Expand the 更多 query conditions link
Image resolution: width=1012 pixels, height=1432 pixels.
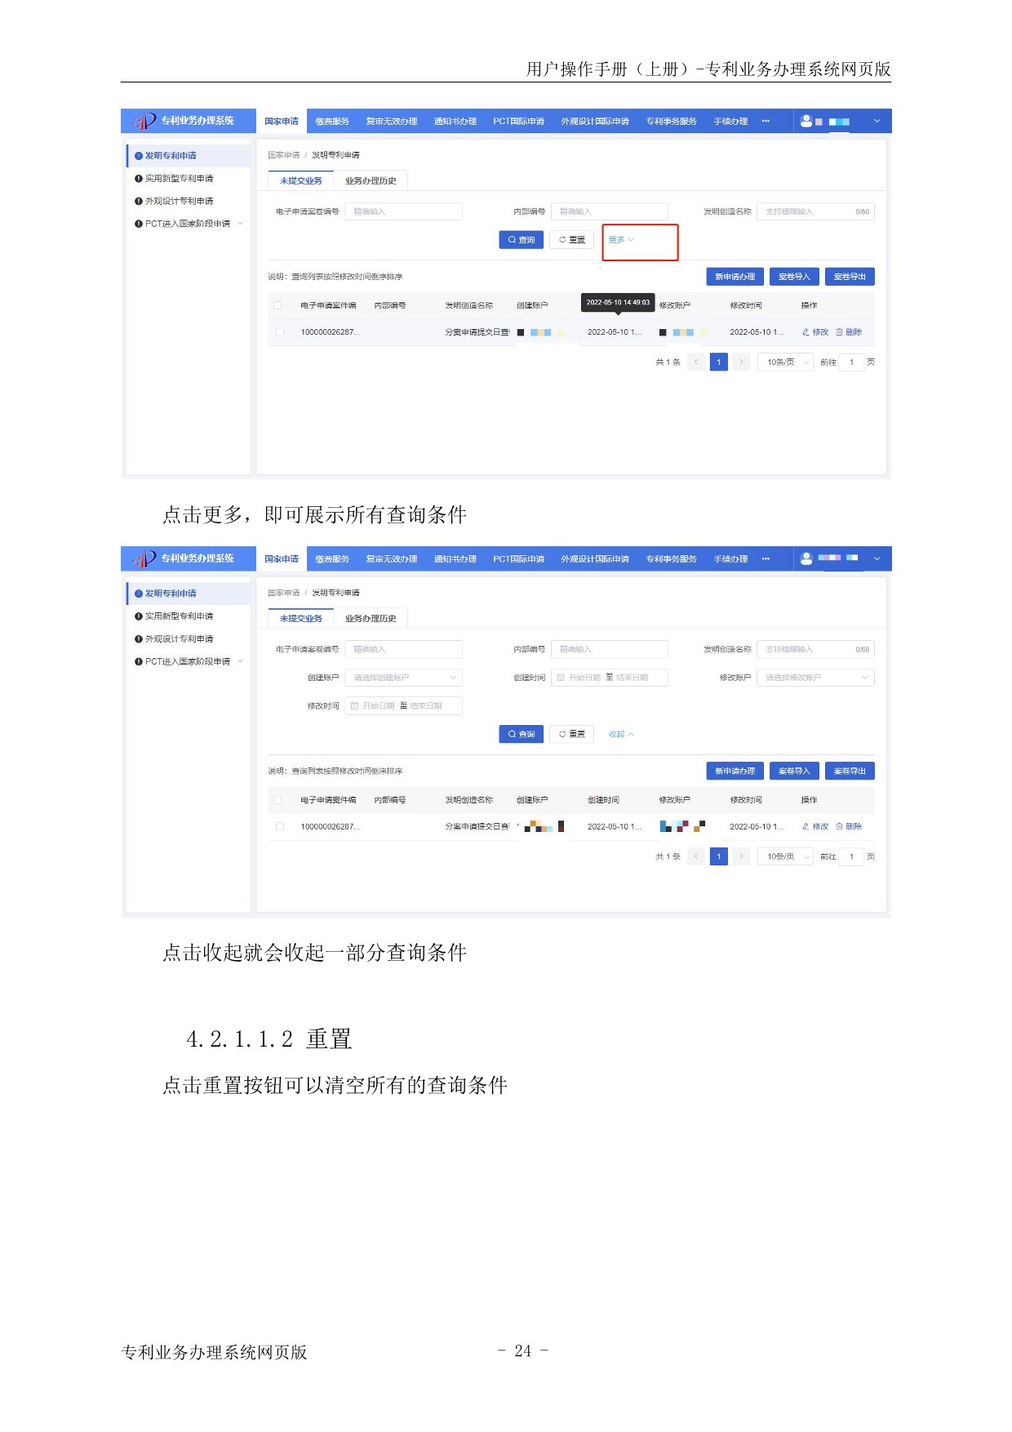click(620, 240)
